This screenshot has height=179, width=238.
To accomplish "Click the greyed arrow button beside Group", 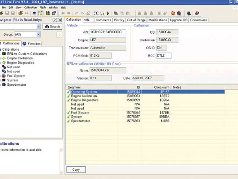I will pyautogui.click(x=59, y=35).
